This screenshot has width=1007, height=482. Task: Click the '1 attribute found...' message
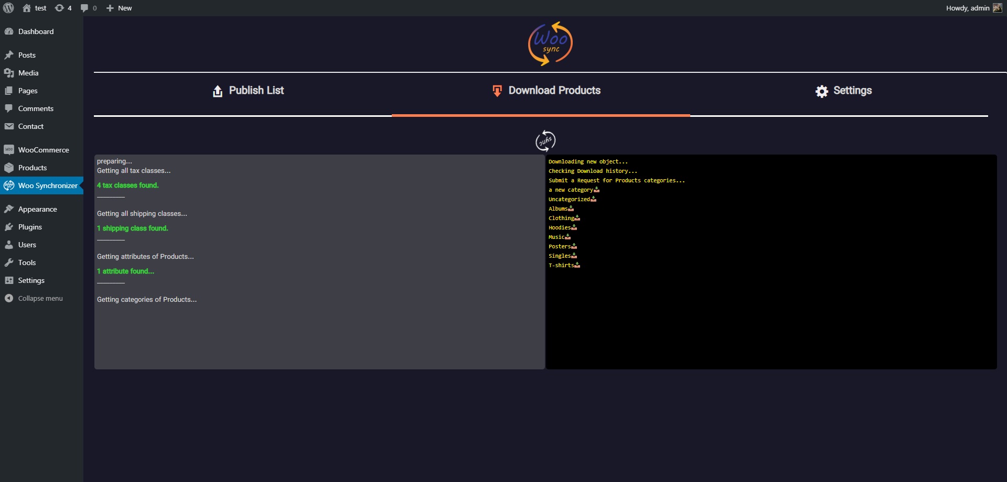pyautogui.click(x=125, y=271)
